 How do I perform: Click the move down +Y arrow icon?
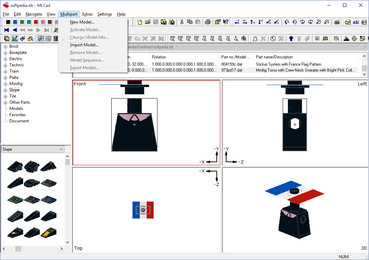point(261,22)
